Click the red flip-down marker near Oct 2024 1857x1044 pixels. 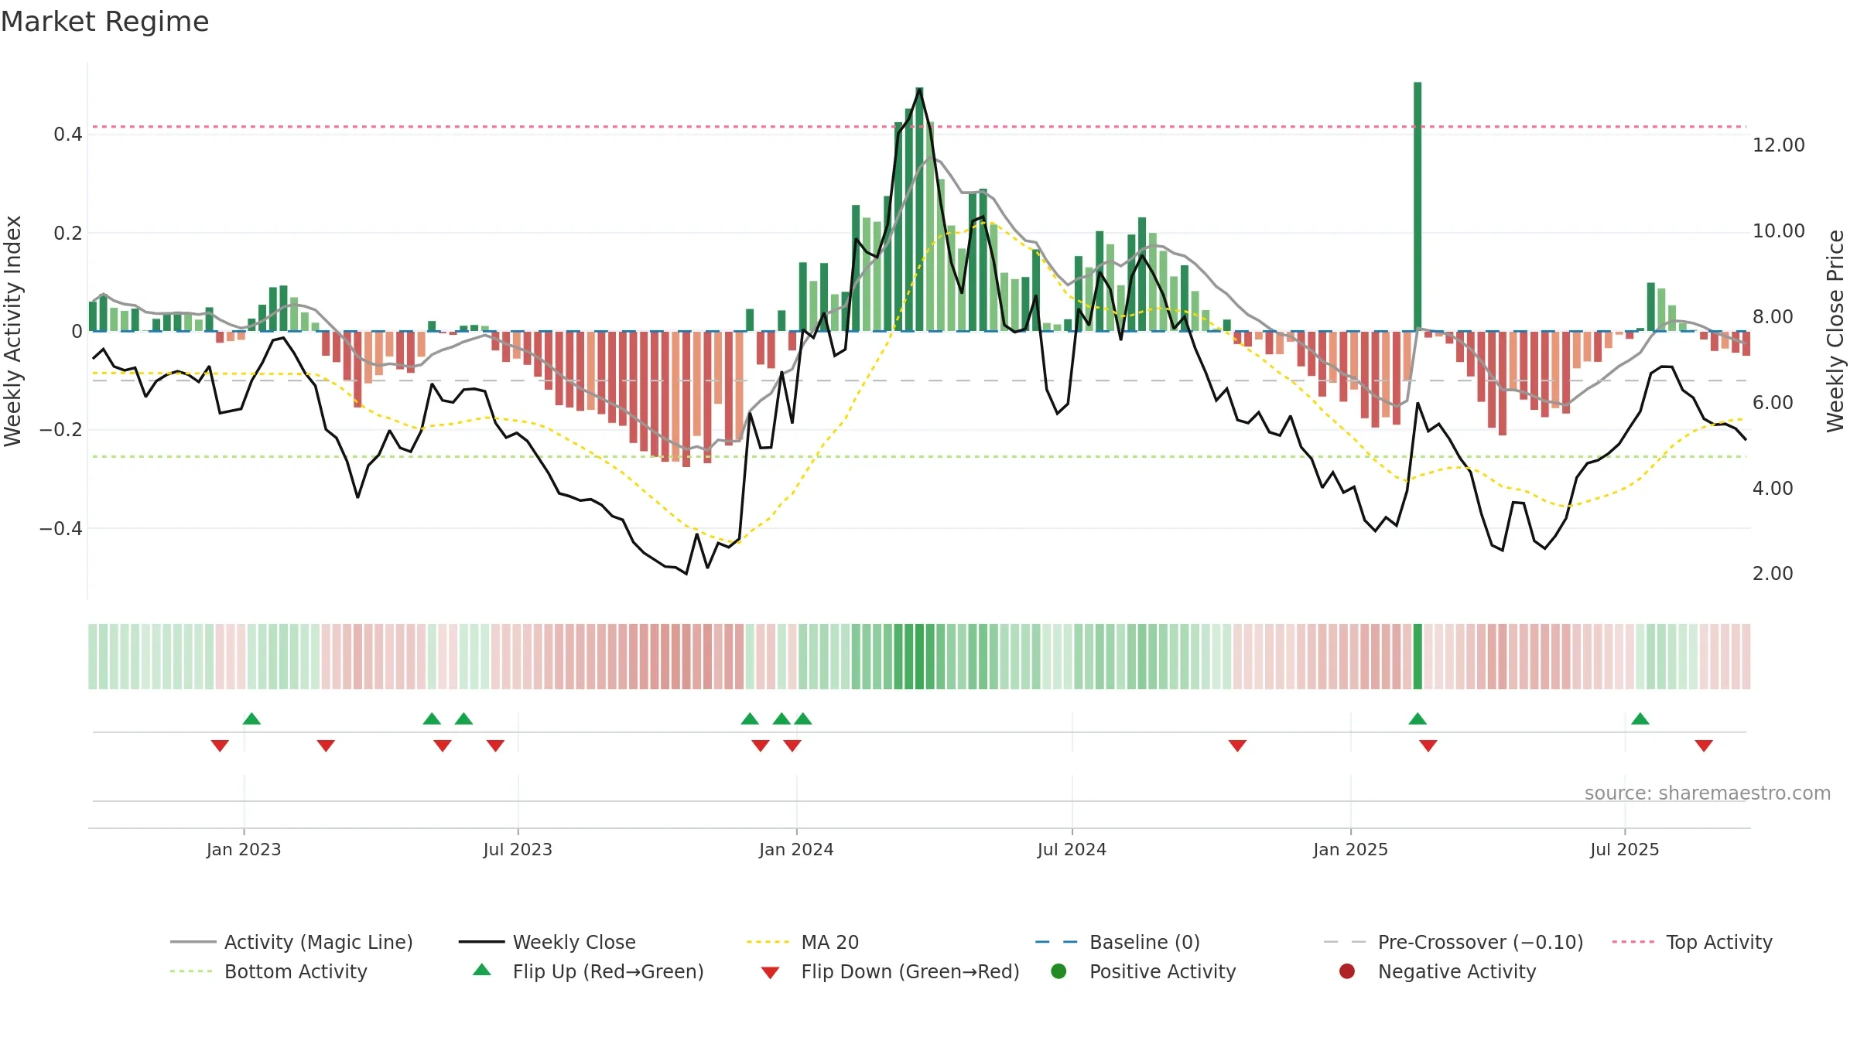tap(1237, 745)
